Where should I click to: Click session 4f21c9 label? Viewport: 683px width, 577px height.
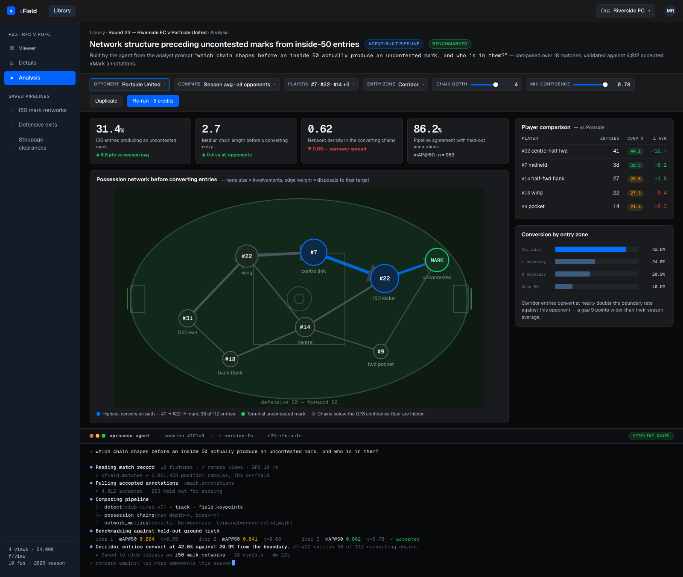[184, 436]
